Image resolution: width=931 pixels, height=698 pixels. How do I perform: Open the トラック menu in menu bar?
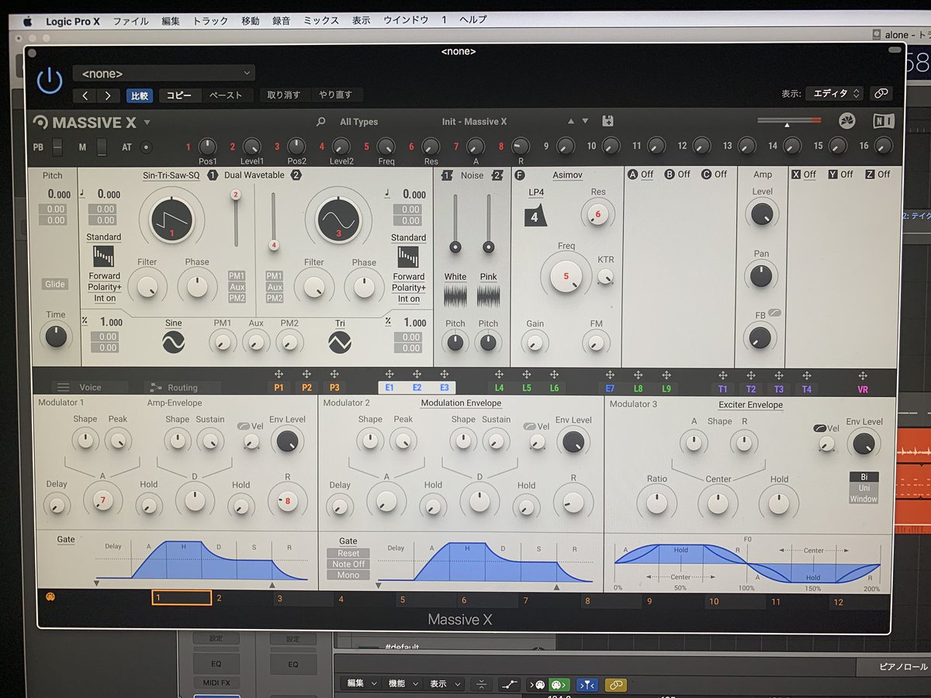click(210, 20)
